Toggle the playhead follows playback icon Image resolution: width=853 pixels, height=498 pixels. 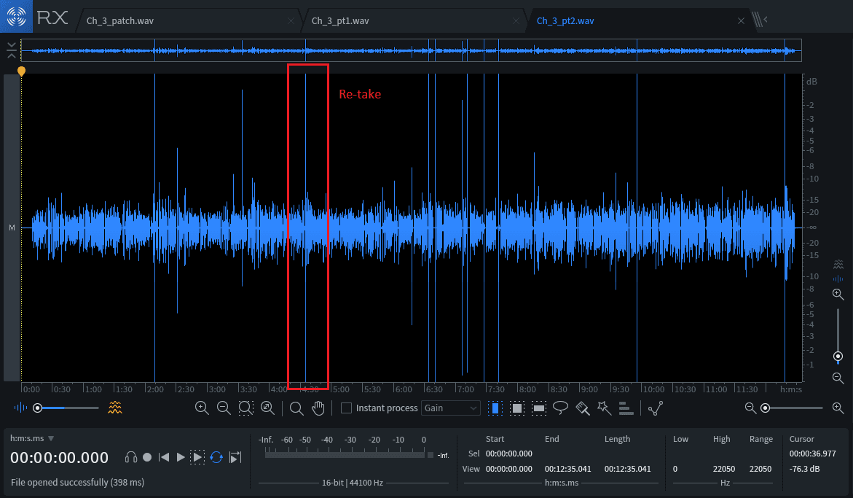[x=235, y=457]
